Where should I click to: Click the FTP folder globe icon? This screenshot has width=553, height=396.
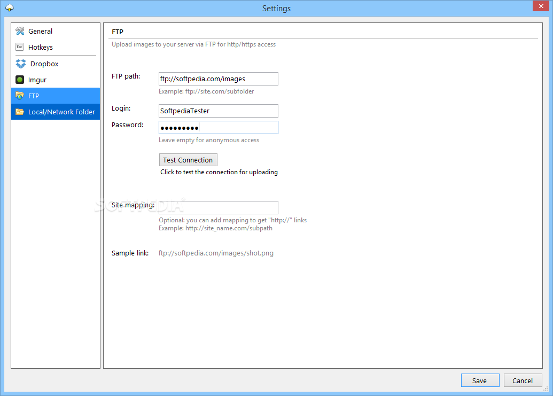[x=20, y=96]
